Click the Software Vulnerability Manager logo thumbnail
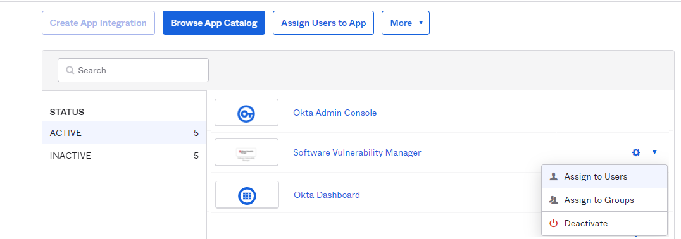 (246, 152)
